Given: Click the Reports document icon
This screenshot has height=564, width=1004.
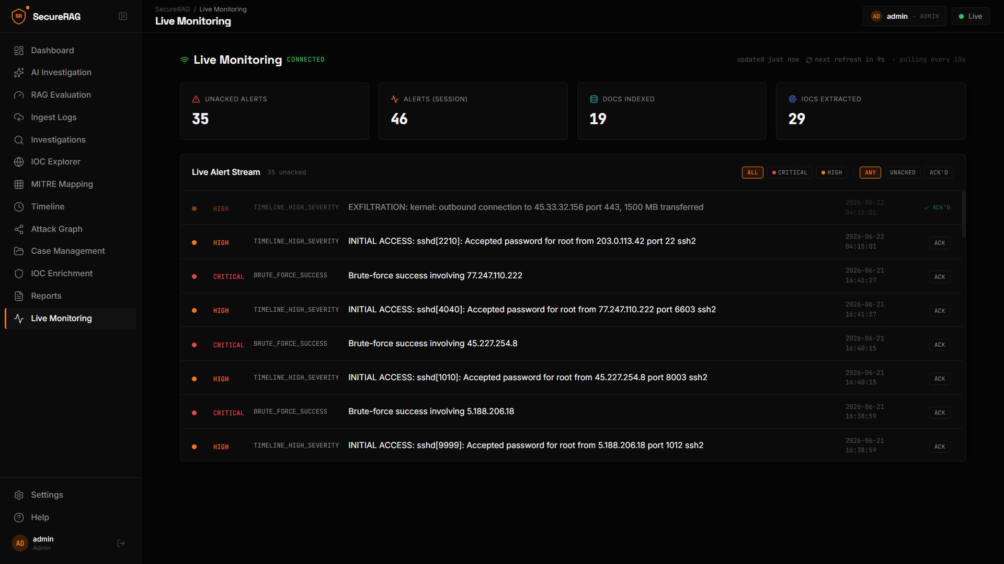Looking at the screenshot, I should (x=19, y=296).
